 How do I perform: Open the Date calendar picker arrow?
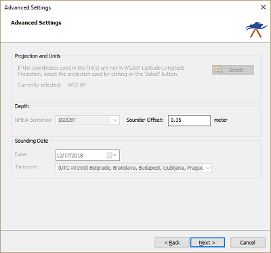pyautogui.click(x=114, y=156)
